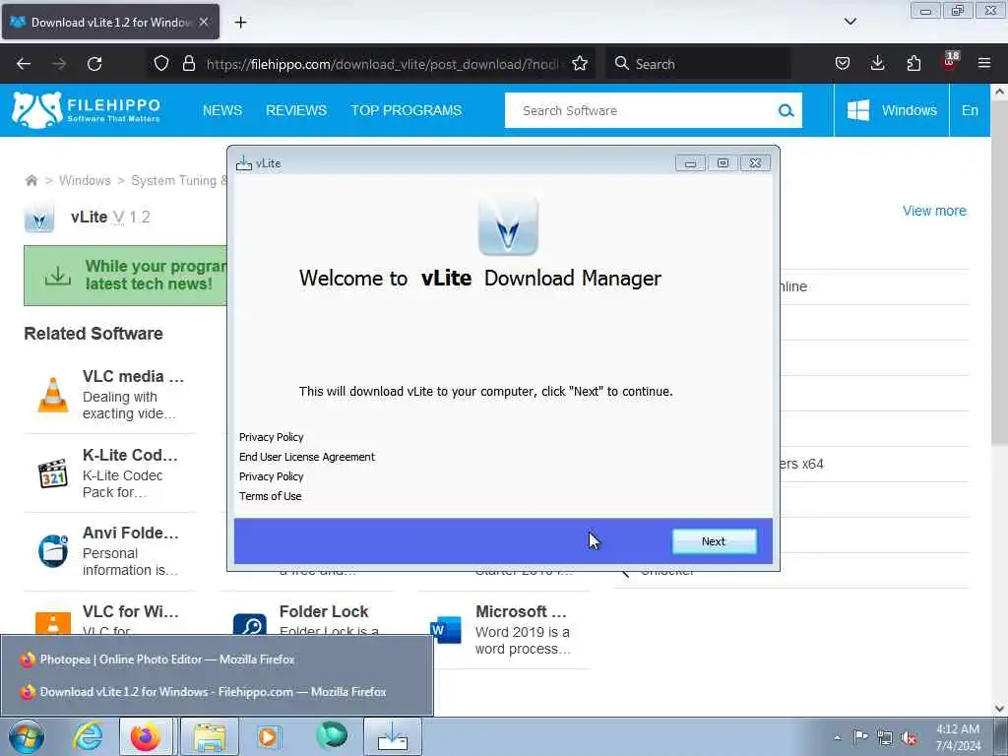Click the blue search magnifier icon
1008x756 pixels.
click(787, 110)
